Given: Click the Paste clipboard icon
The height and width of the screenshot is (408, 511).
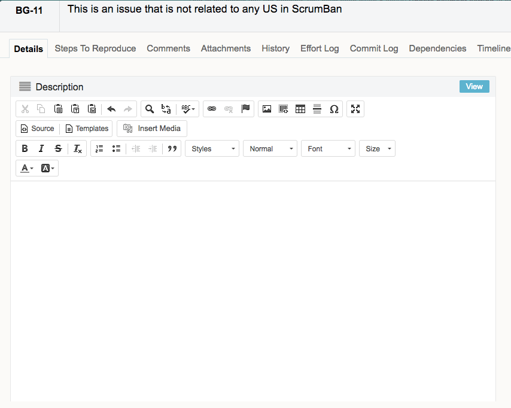Looking at the screenshot, I should [58, 109].
